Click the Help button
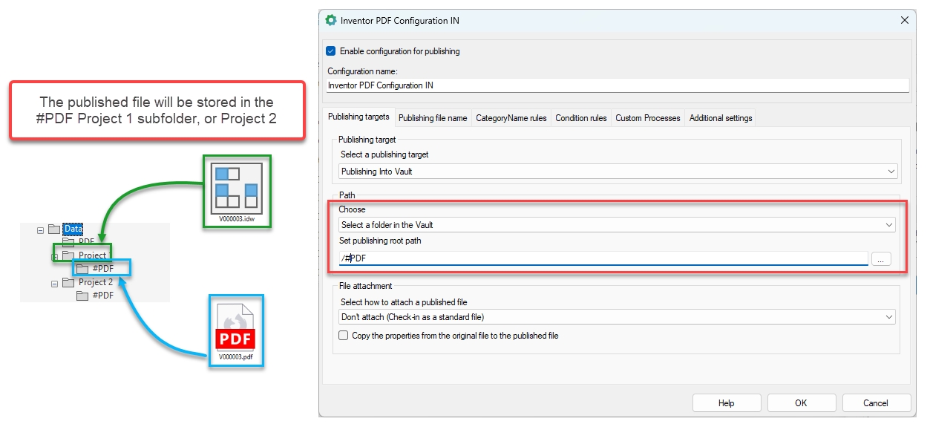Image resolution: width=930 pixels, height=427 pixels. coord(726,403)
